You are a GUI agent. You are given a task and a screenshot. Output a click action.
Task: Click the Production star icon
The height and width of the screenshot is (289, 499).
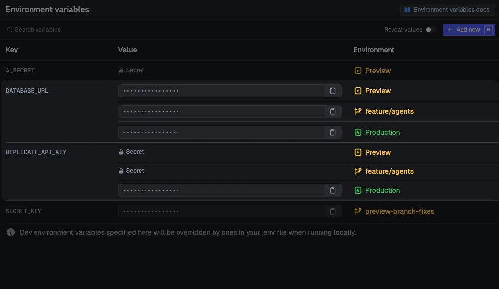358,132
